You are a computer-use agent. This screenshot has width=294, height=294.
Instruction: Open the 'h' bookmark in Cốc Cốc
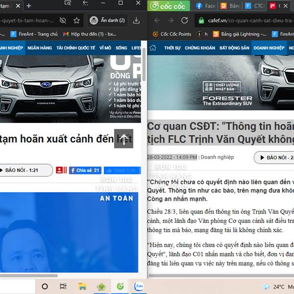202,34
